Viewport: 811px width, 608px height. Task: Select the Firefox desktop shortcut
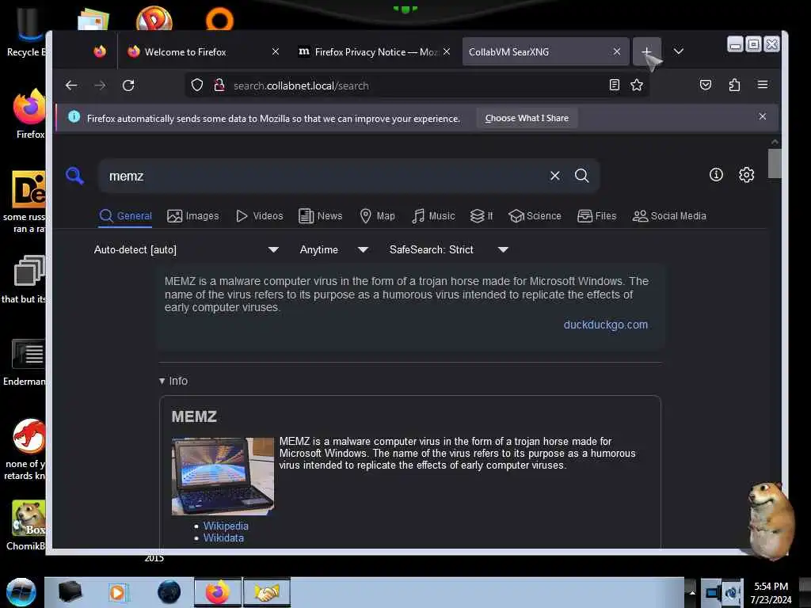point(29,115)
